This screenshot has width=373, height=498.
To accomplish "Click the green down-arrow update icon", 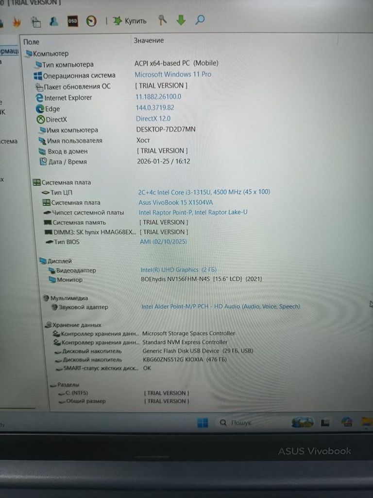I will 181,20.
